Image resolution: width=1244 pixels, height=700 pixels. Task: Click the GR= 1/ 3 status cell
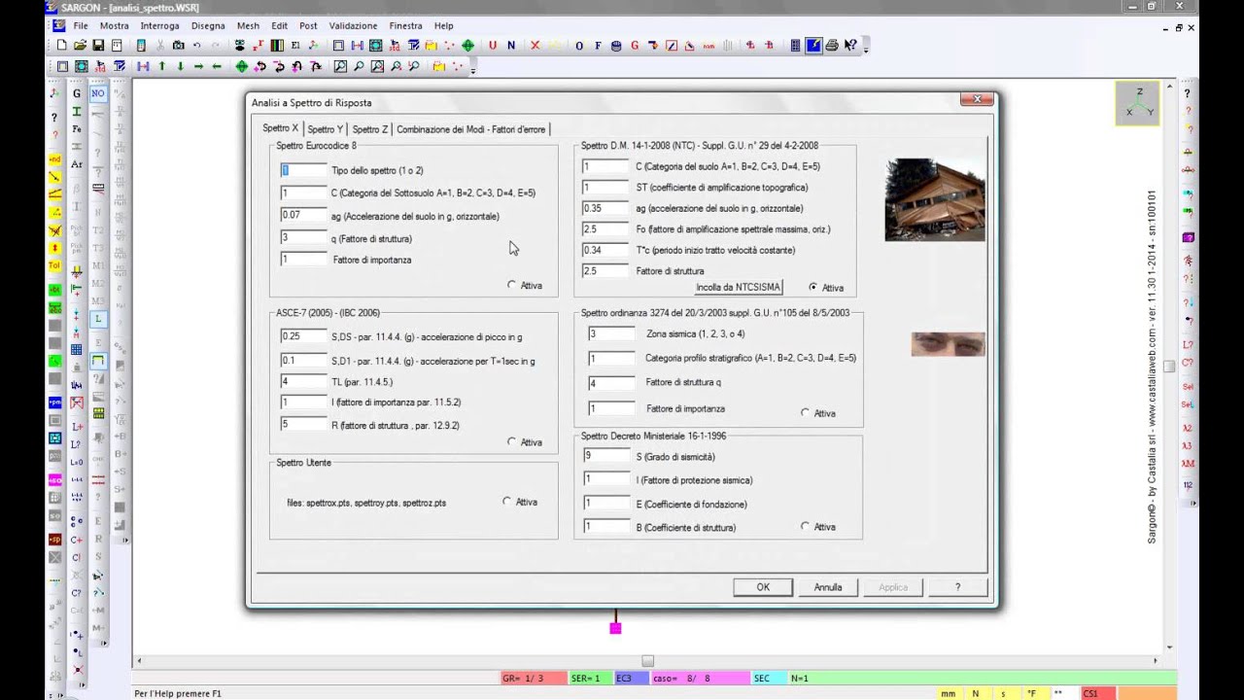[x=533, y=679]
